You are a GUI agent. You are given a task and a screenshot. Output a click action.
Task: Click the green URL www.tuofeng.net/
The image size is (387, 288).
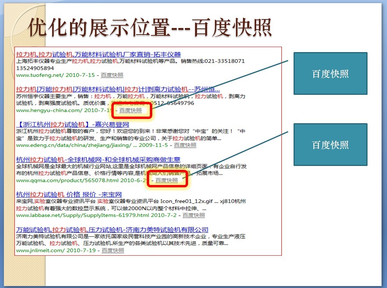point(40,75)
